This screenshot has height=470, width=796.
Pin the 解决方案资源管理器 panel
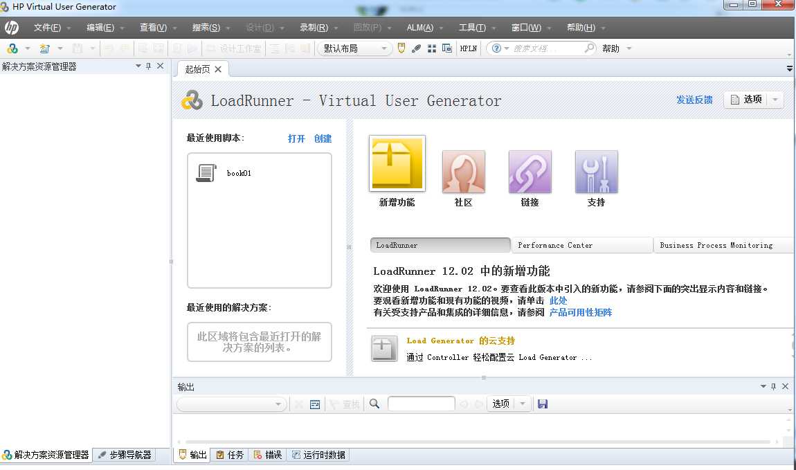pos(149,66)
